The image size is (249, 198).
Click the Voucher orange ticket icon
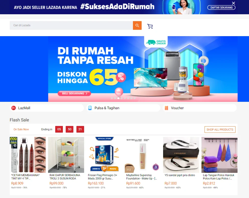(166, 108)
